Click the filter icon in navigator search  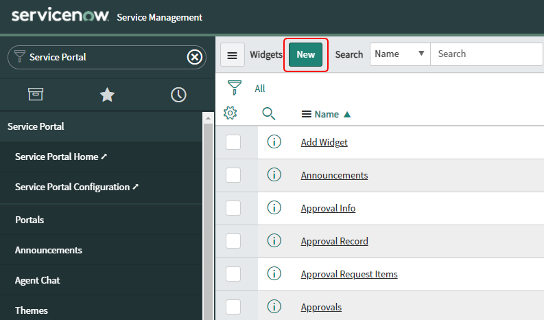19,56
